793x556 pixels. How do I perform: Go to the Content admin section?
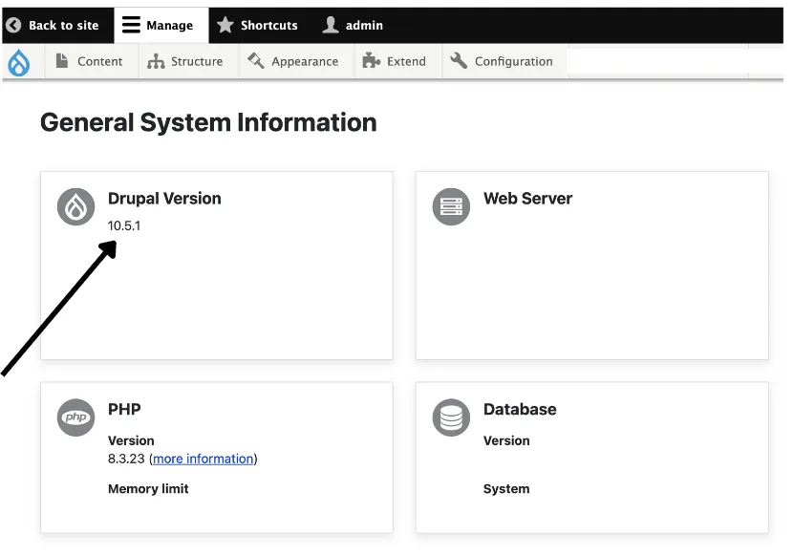(x=90, y=61)
